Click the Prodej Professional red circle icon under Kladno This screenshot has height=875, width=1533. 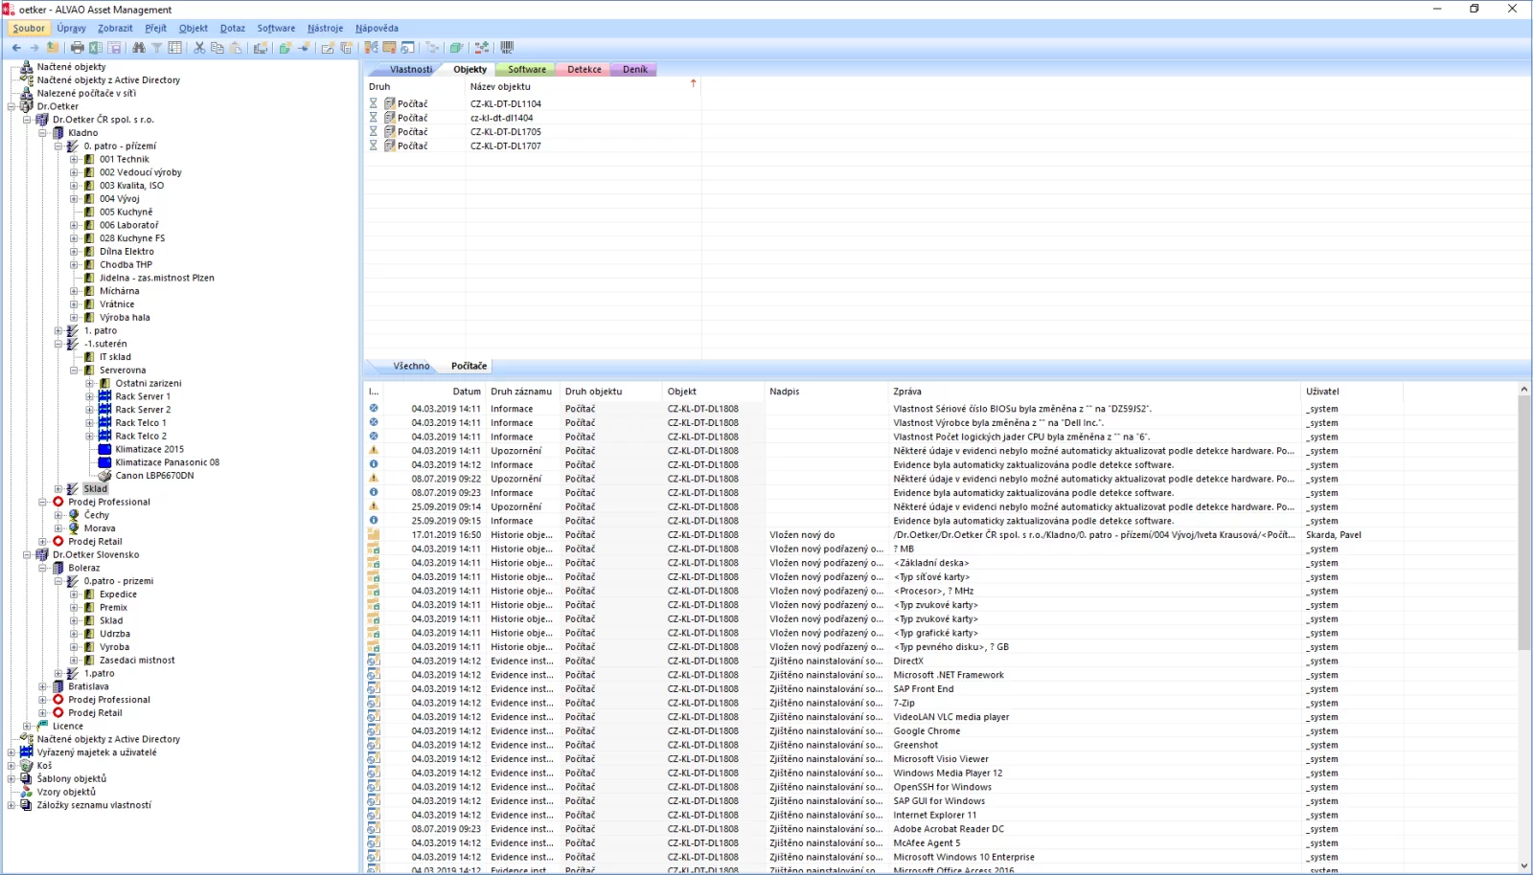click(57, 502)
